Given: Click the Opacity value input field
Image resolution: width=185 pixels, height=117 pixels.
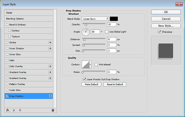Looking at the screenshot, I should tap(112, 25).
